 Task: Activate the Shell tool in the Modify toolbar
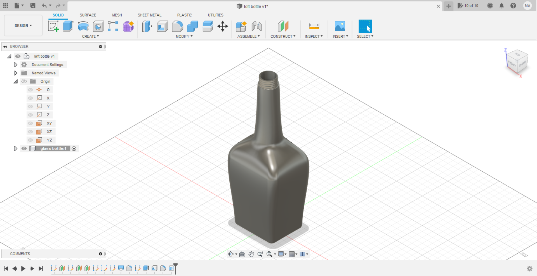pyautogui.click(x=162, y=26)
